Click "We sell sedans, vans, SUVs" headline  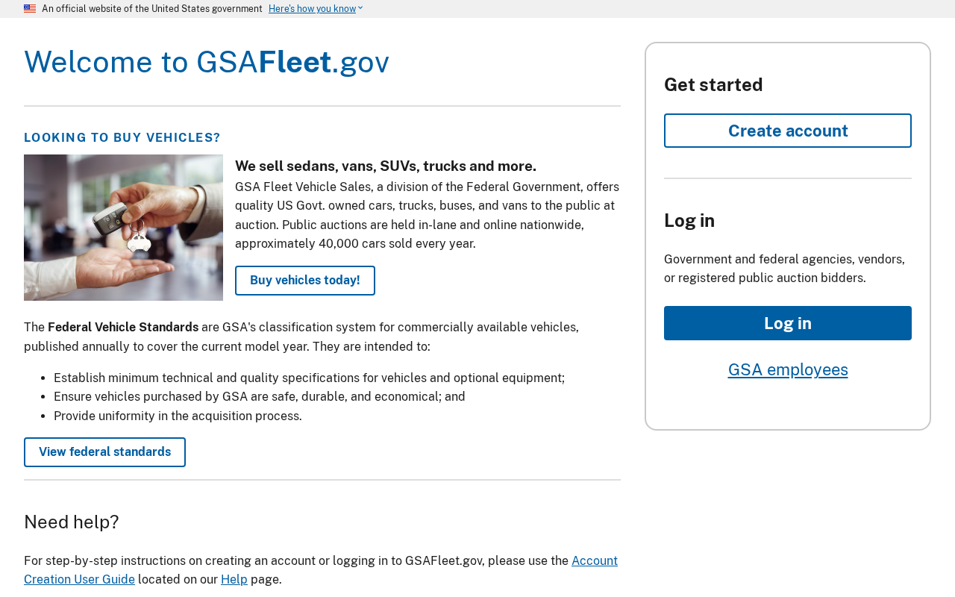point(386,166)
